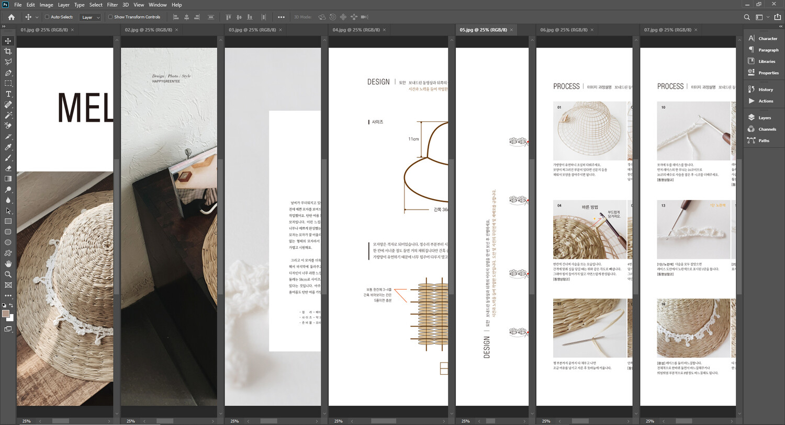Select the Horizontal Type tool

click(8, 94)
